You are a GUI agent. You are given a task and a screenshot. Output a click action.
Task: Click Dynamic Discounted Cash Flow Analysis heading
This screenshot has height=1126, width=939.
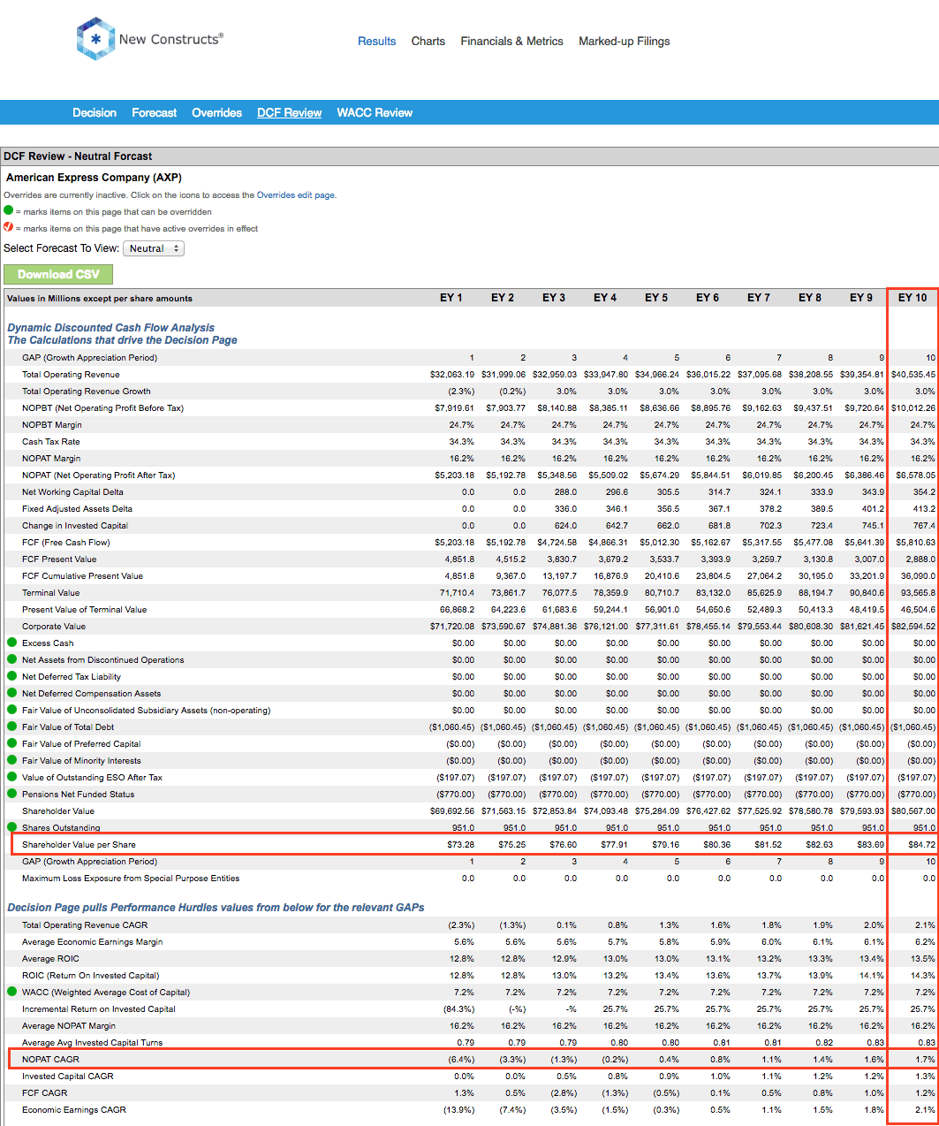111,327
